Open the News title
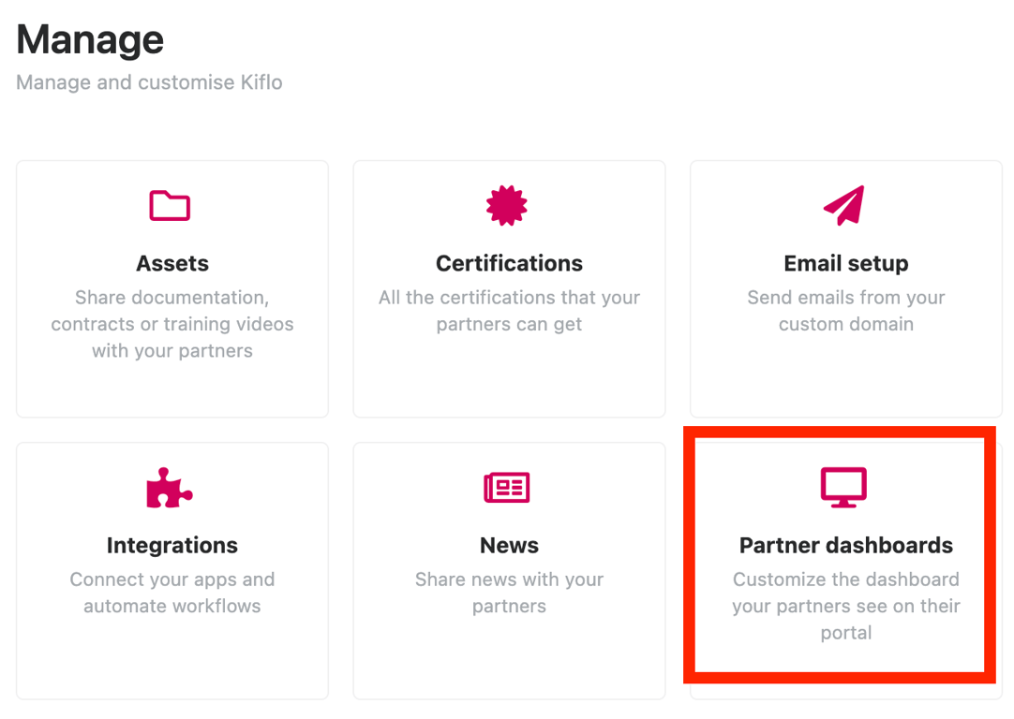The width and height of the screenshot is (1014, 719). pyautogui.click(x=509, y=546)
